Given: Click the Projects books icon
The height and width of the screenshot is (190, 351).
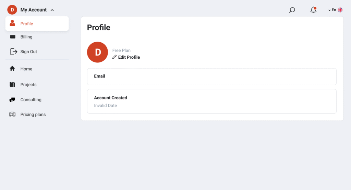Looking at the screenshot, I should (x=12, y=85).
